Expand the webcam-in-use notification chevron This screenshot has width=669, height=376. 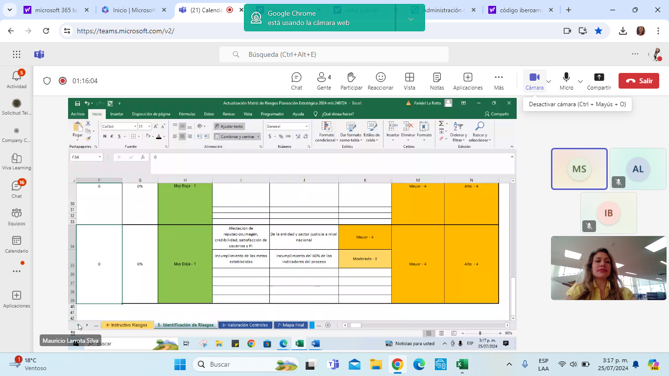click(411, 19)
